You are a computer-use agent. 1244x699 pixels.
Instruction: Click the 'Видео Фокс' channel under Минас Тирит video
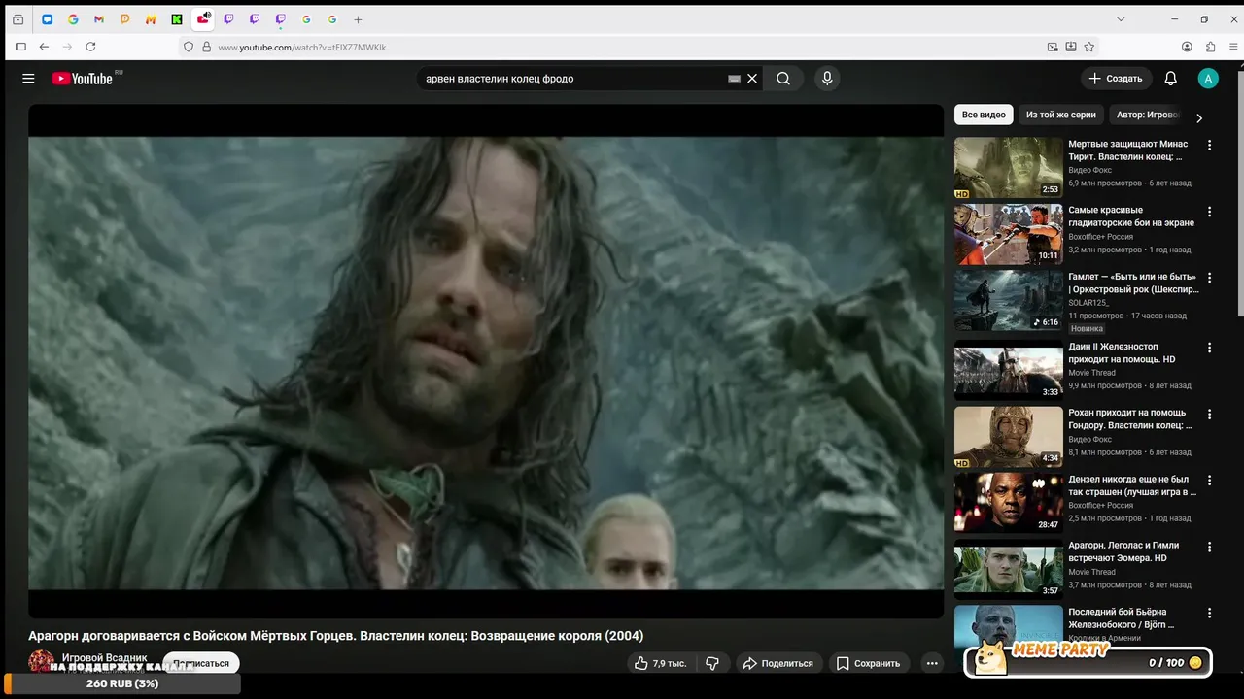[1089, 170]
